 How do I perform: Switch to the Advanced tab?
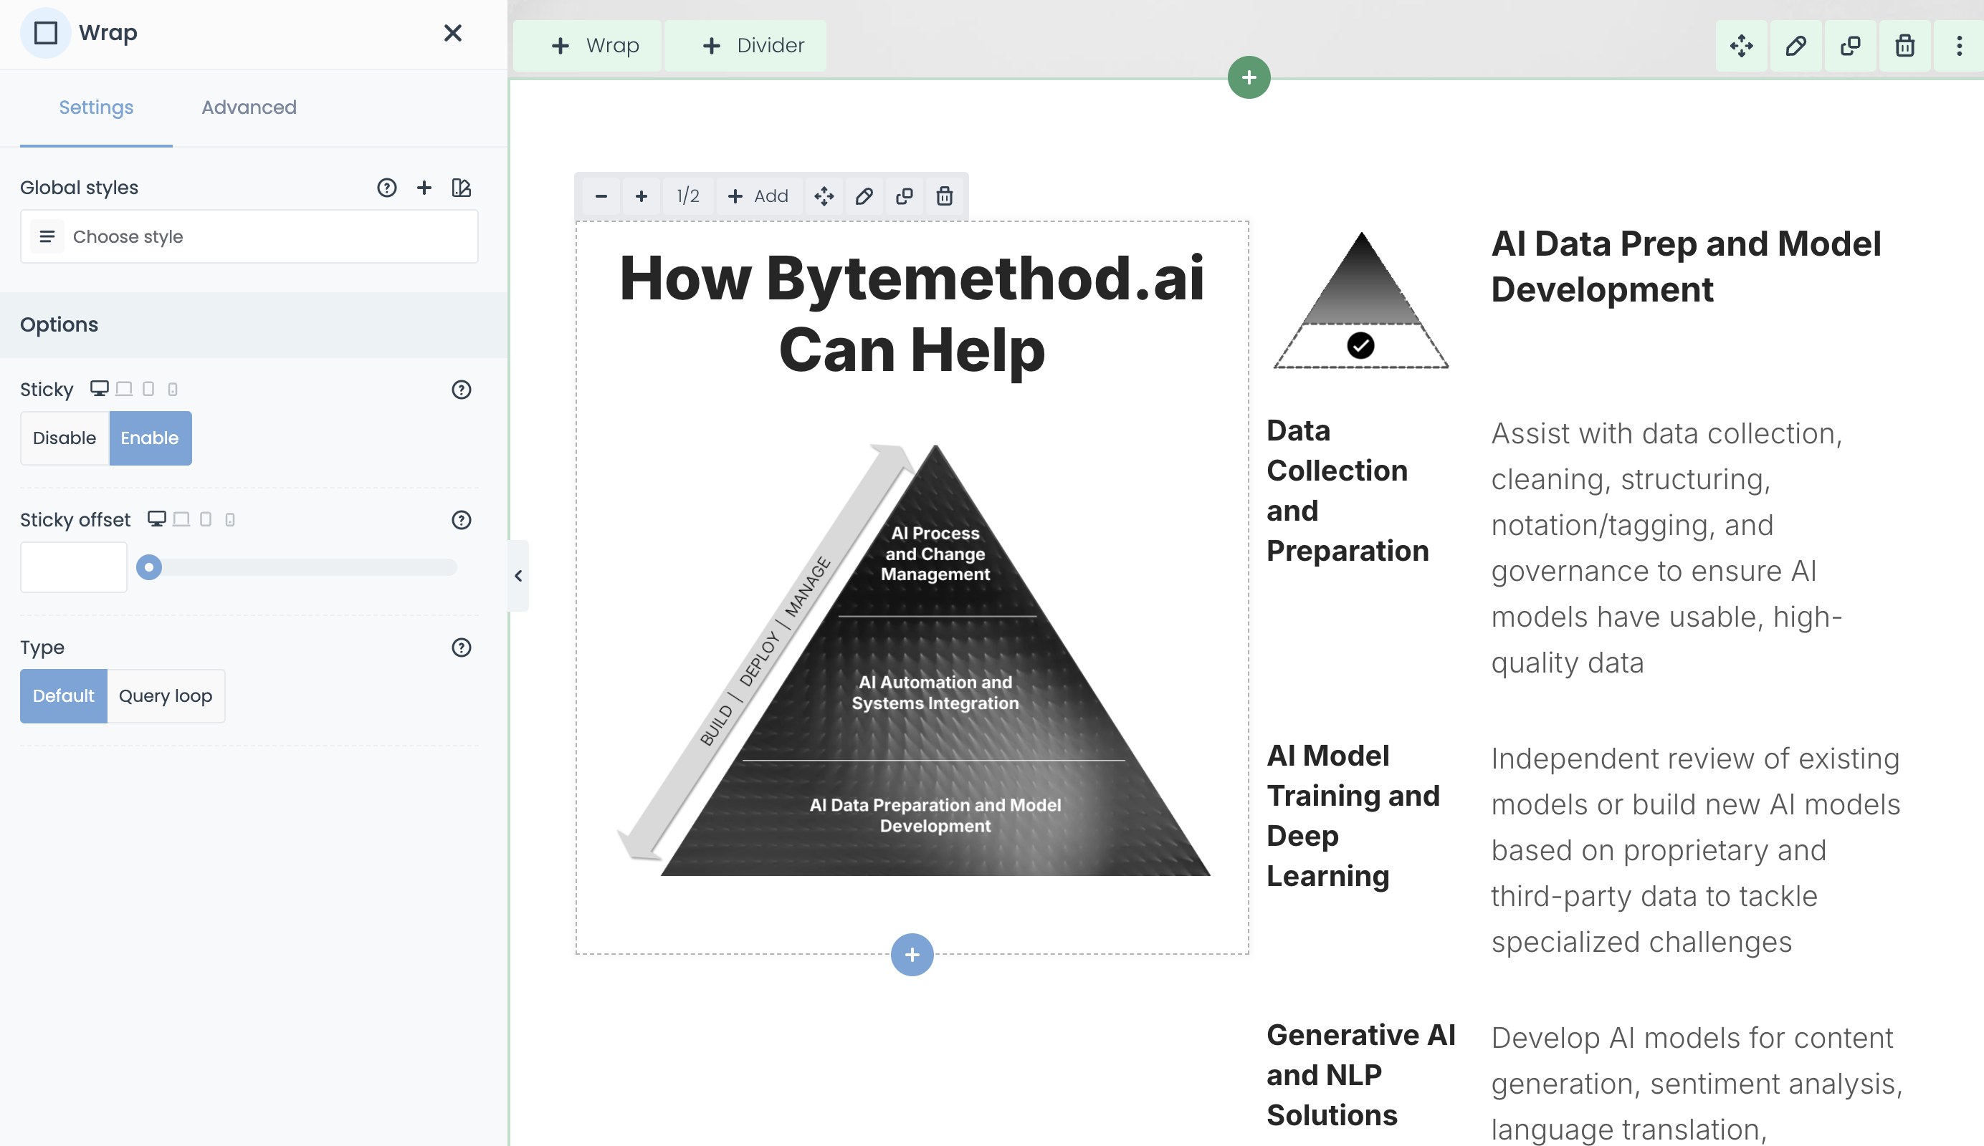click(249, 107)
